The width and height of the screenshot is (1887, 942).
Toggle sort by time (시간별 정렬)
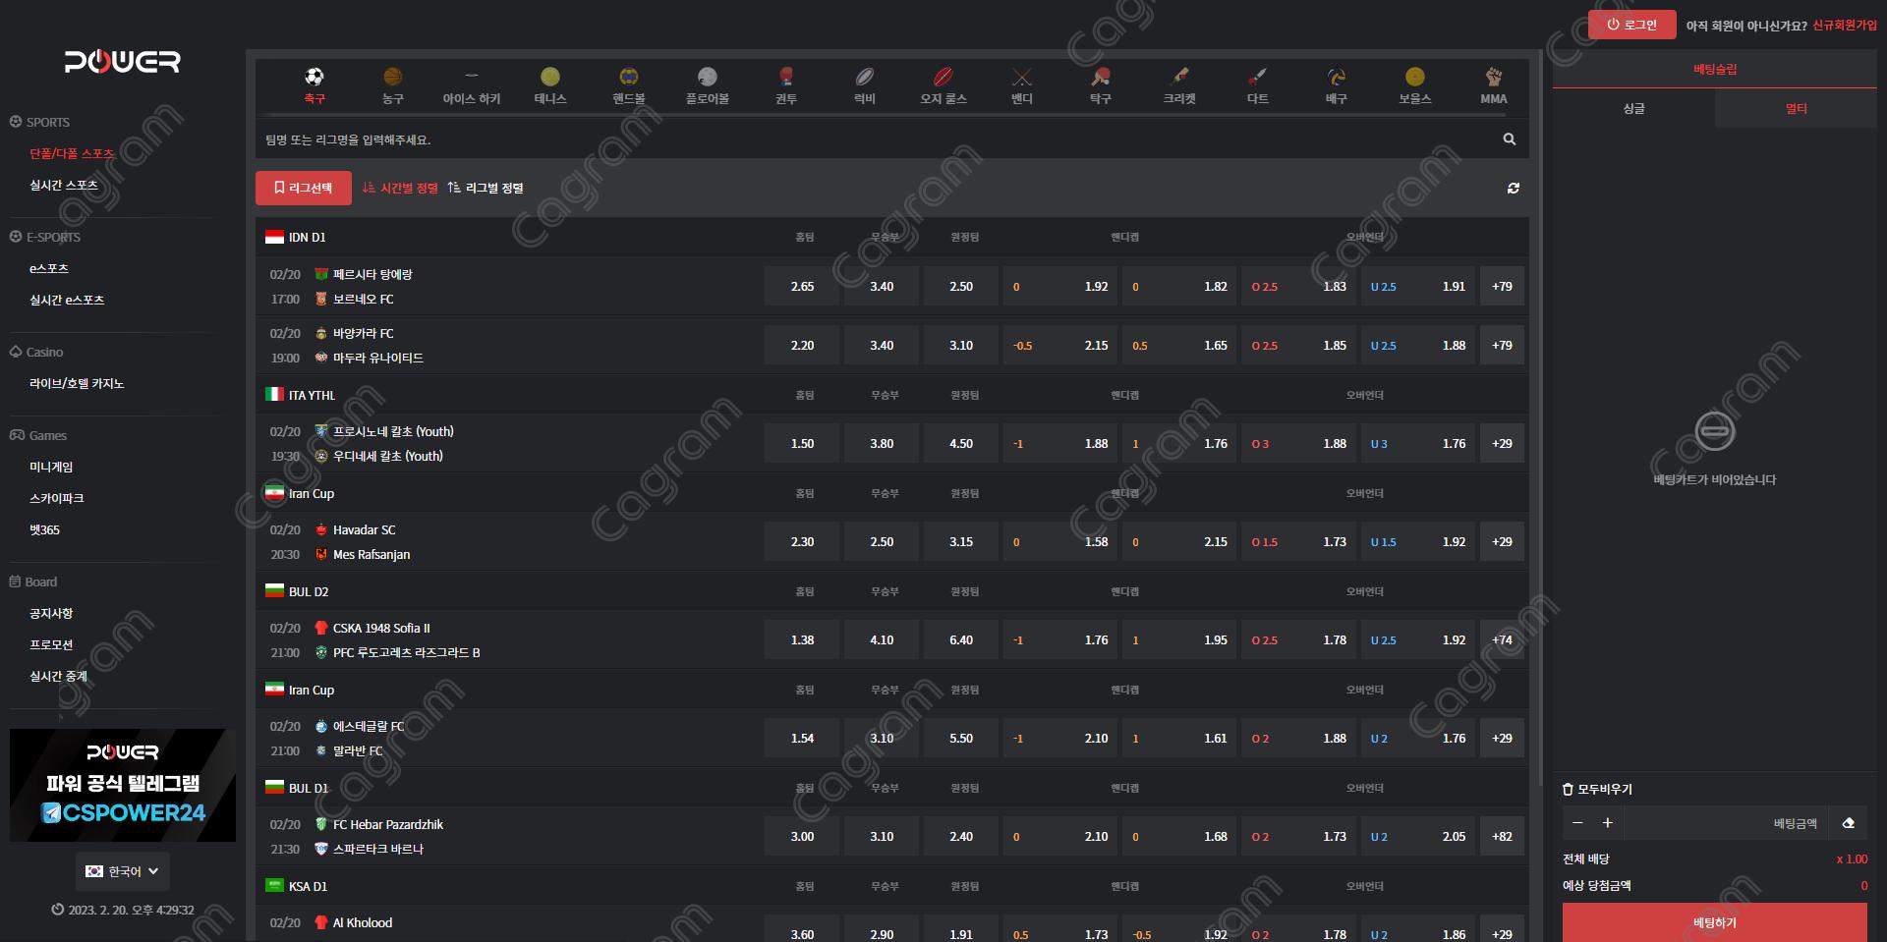coord(400,188)
